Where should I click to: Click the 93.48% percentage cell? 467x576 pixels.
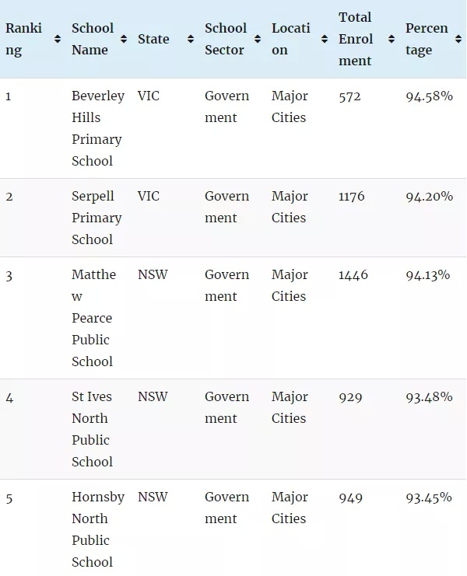pos(429,397)
